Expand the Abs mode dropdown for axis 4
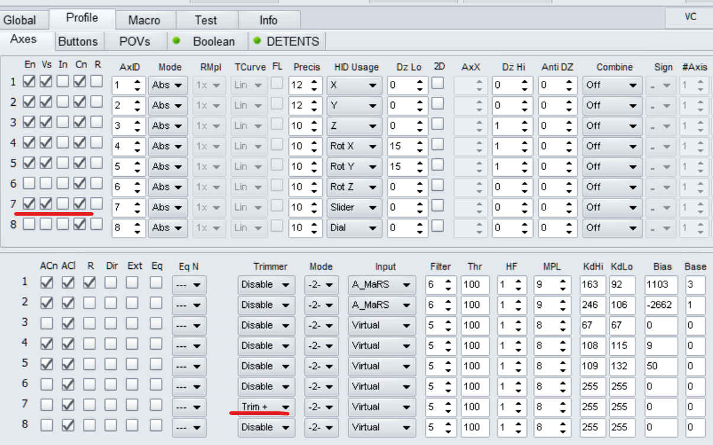The image size is (713, 445). point(168,146)
